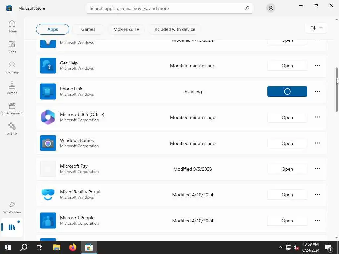Click the Windows Camera app icon
The height and width of the screenshot is (254, 339).
48,143
